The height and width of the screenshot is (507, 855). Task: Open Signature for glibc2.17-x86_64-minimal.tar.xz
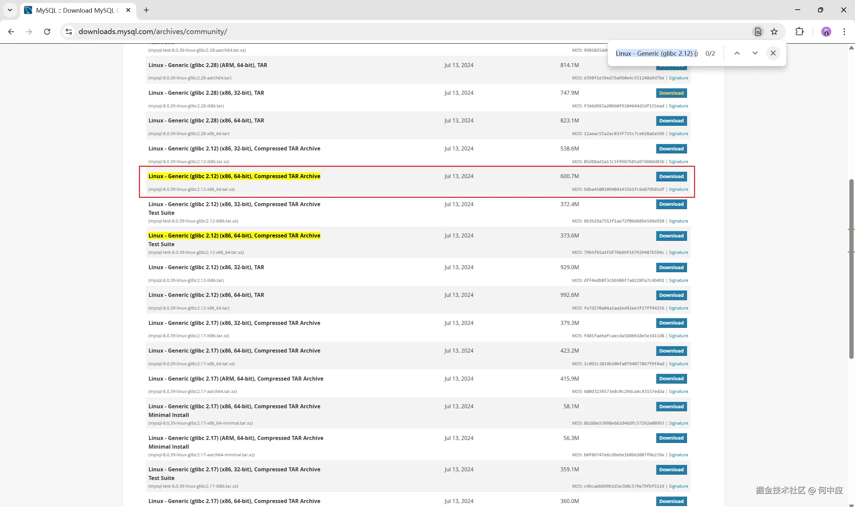678,423
